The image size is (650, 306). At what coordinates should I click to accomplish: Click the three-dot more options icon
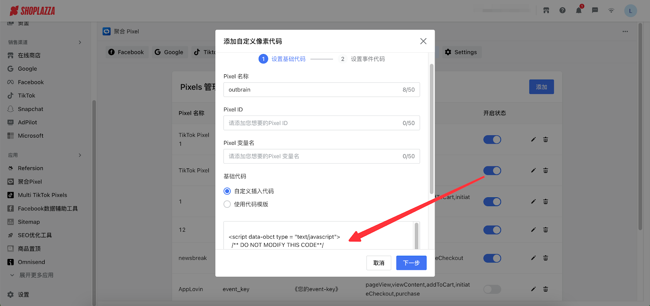point(625,31)
